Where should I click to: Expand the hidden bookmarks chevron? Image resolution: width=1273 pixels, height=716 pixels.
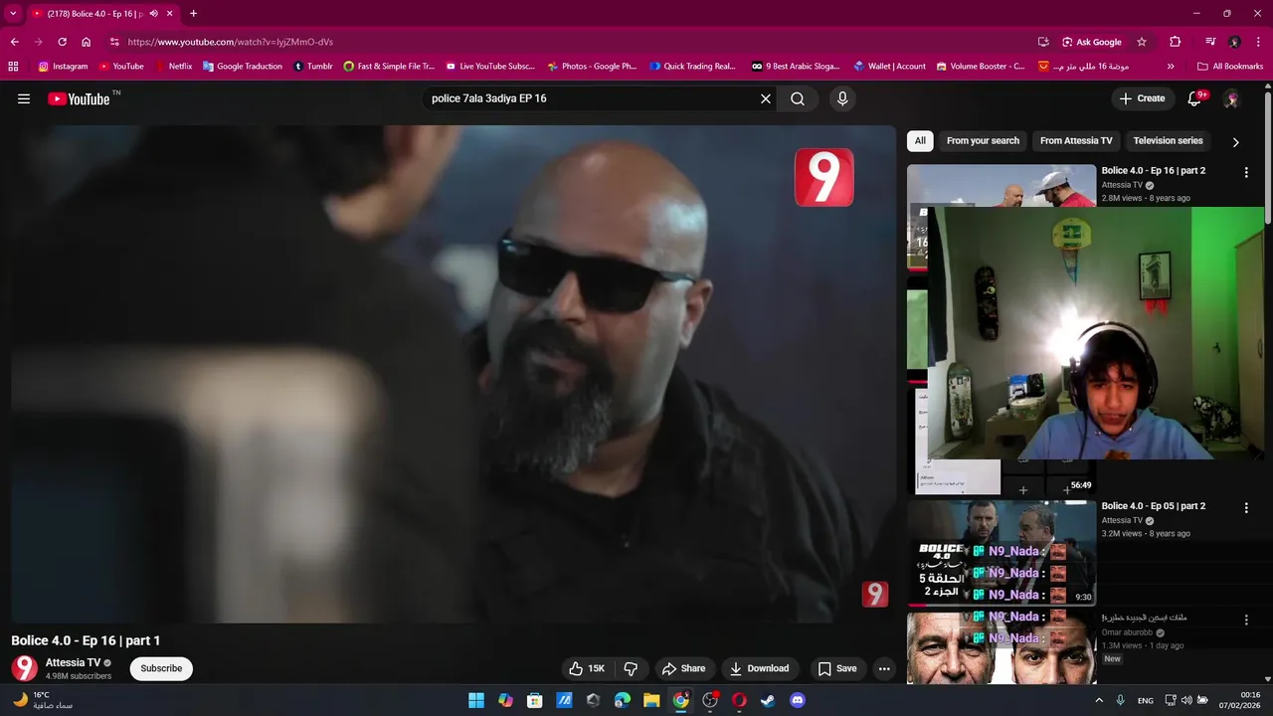click(1171, 67)
